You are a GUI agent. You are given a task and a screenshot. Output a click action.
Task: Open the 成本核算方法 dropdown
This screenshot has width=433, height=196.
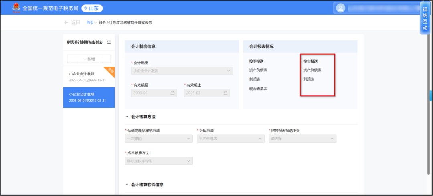pos(159,161)
